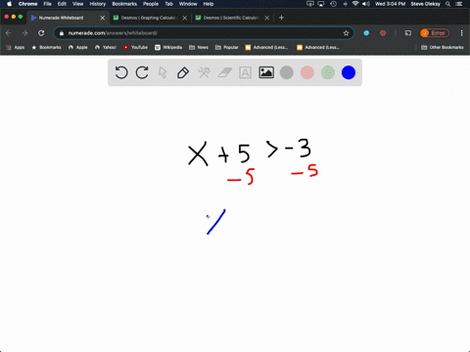Screen dimensions: 470x352
Task: Switch to Desmos Graphing Calculator tab
Action: (x=149, y=18)
